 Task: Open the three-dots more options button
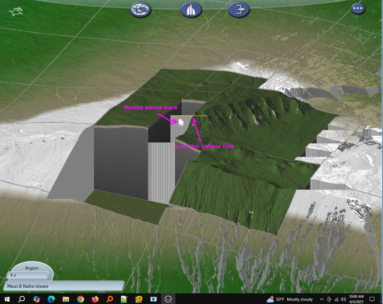pyautogui.click(x=357, y=8)
